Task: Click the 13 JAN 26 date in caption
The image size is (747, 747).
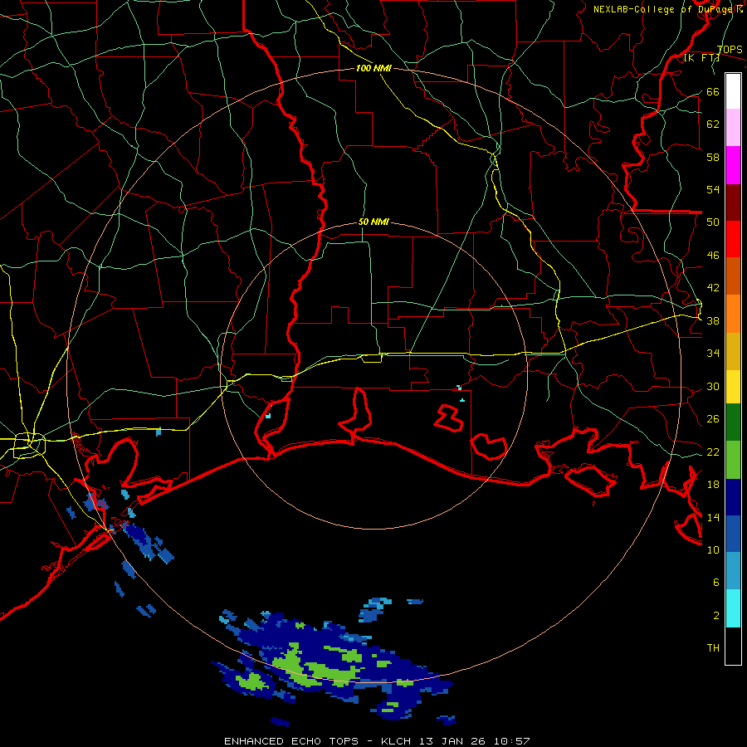Action: point(452,741)
